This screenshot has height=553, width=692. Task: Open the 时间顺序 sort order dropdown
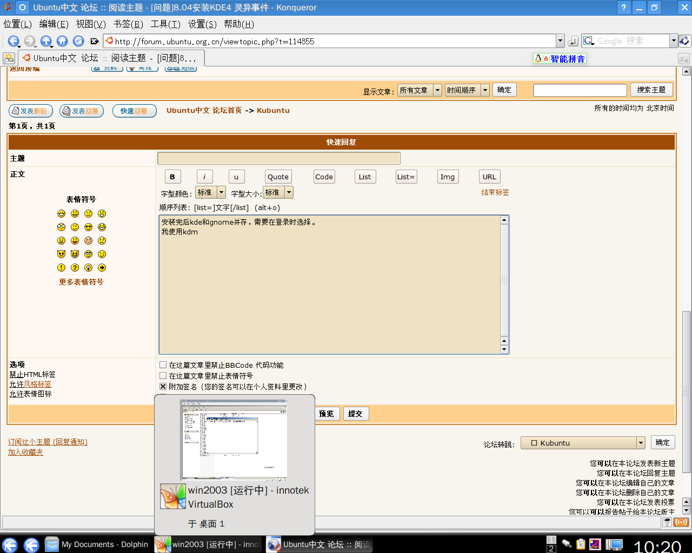tap(467, 90)
